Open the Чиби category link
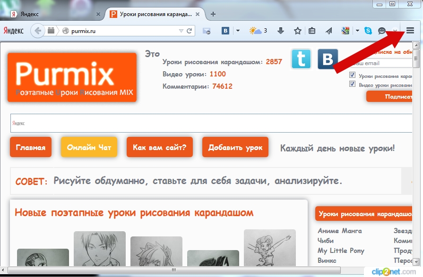Image resolution: width=423 pixels, height=277 pixels. [325, 241]
